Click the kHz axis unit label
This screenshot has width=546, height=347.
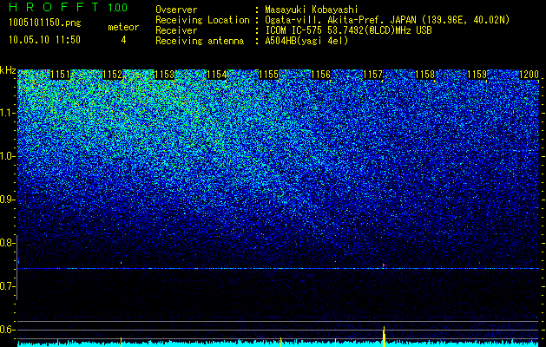8,70
